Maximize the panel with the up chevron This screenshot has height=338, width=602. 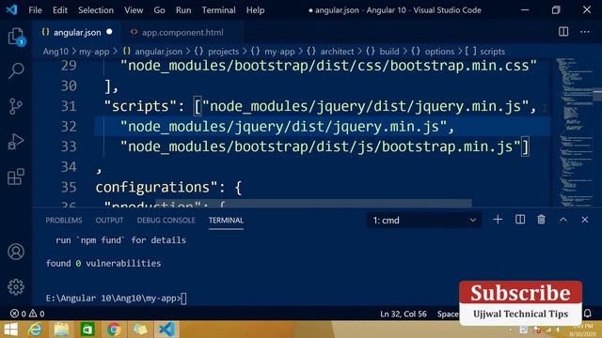pos(562,220)
